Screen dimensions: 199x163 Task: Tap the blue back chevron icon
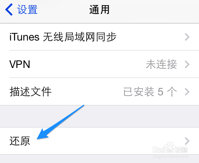(9, 10)
